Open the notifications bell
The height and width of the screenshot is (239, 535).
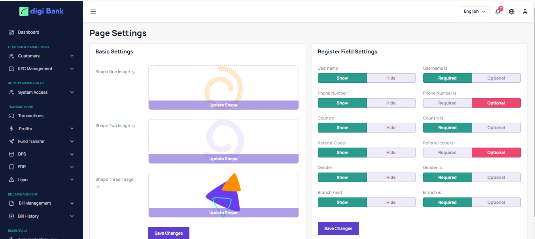[x=498, y=11]
